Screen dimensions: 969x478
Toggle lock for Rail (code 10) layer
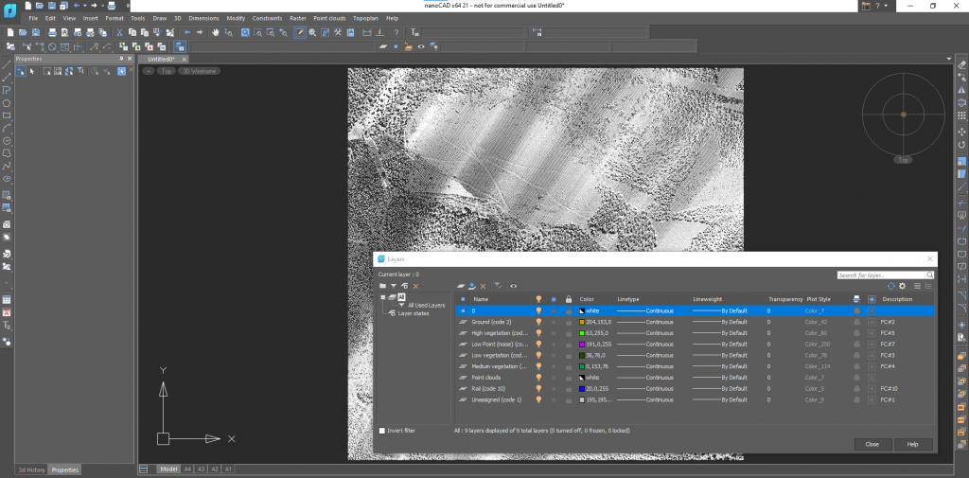coord(569,388)
